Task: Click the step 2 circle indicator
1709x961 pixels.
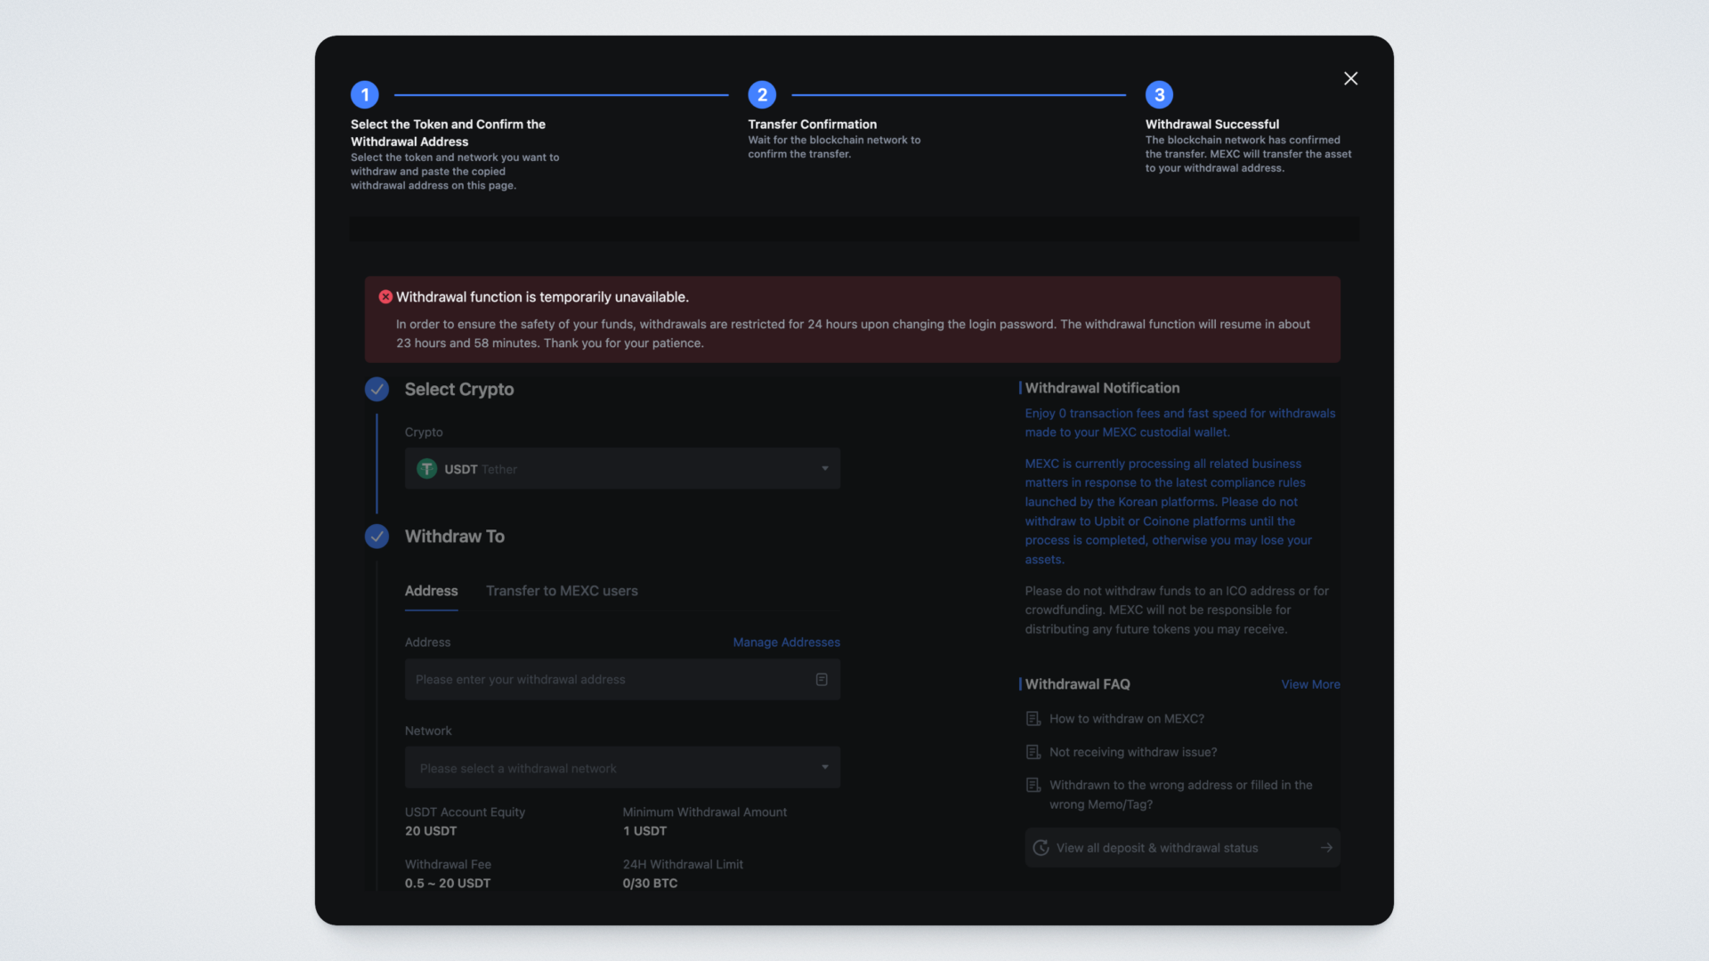Action: pyautogui.click(x=762, y=94)
